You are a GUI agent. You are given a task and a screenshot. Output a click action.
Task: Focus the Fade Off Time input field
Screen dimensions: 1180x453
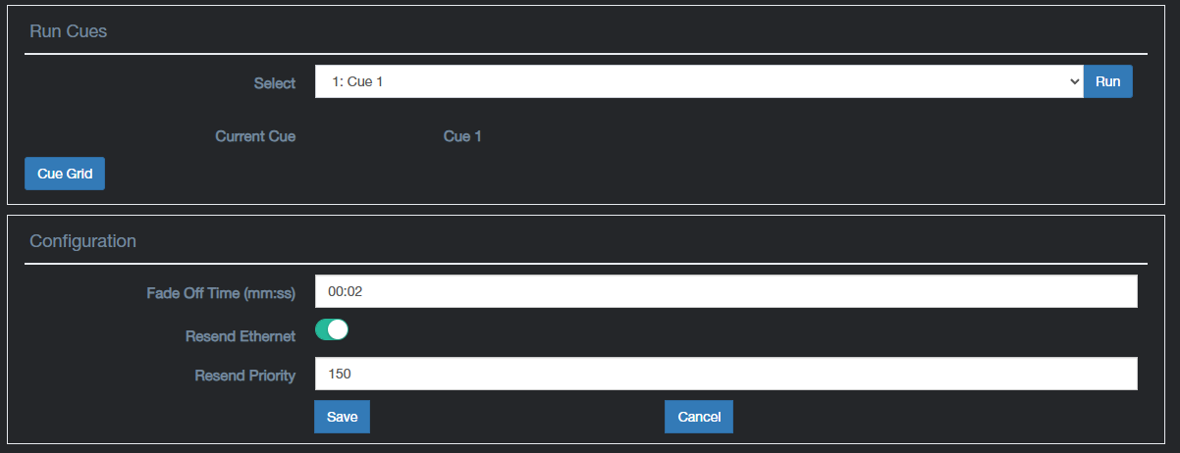pos(725,291)
